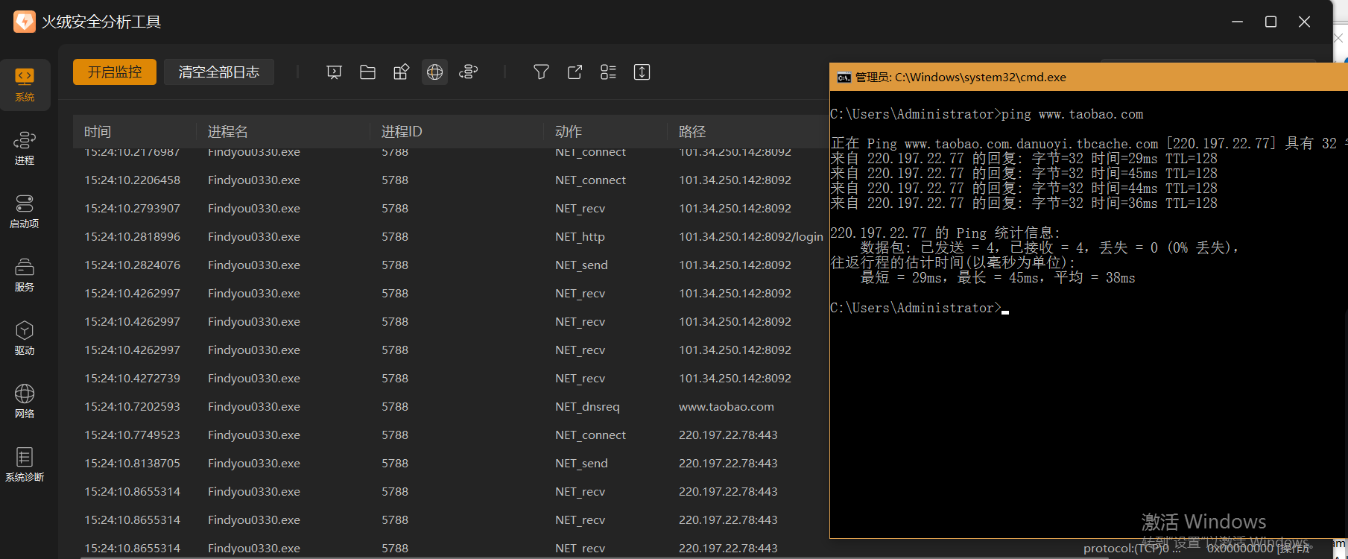
Task: Click Findyou0330.exe in the 15:24:10.7202593 row
Action: (x=254, y=407)
